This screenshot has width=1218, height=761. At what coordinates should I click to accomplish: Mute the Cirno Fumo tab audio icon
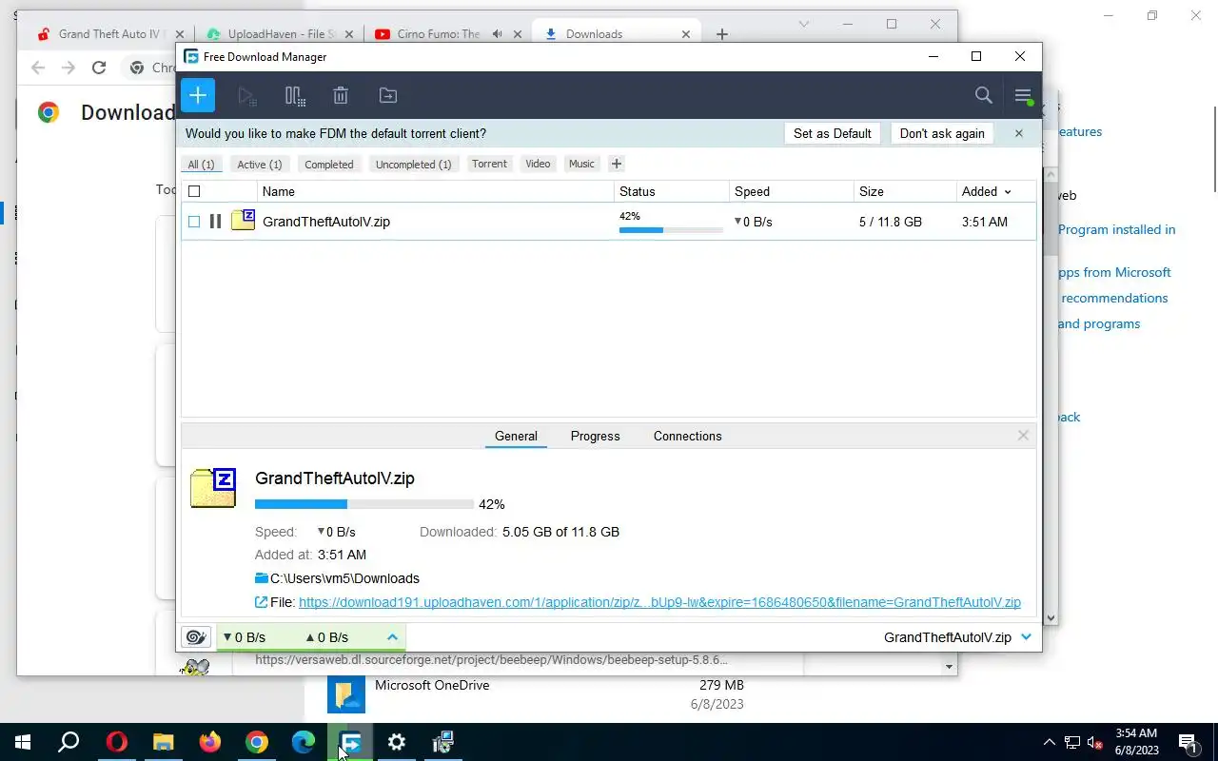click(497, 34)
